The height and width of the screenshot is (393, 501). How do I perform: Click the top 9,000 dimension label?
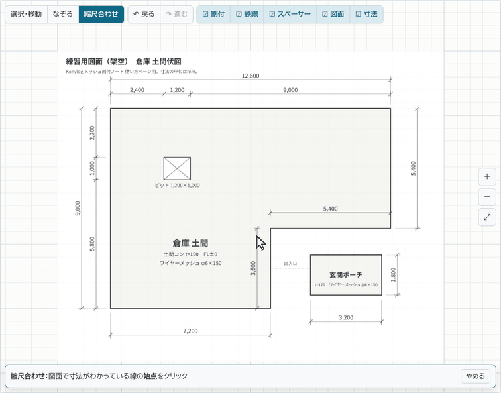pyautogui.click(x=290, y=90)
